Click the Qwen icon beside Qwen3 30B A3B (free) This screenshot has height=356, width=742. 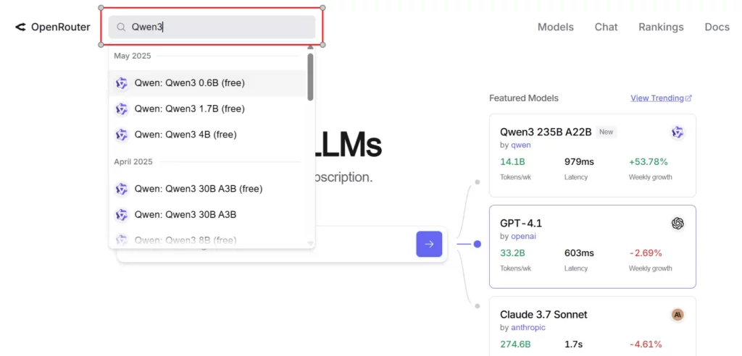[x=122, y=189]
